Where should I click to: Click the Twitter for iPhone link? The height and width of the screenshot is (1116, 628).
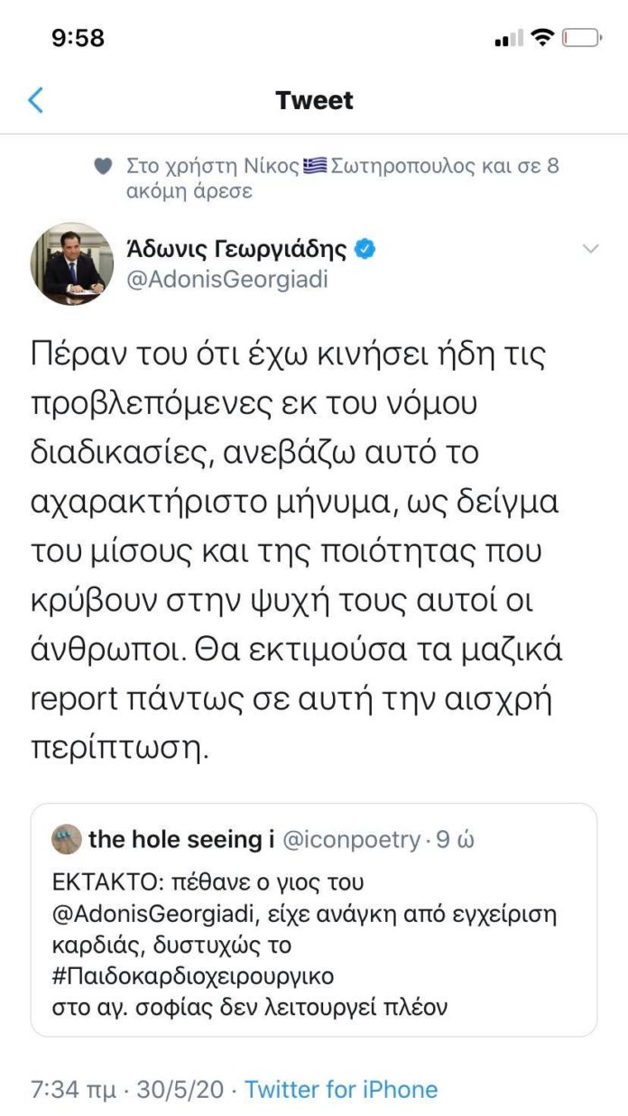coord(341,1089)
